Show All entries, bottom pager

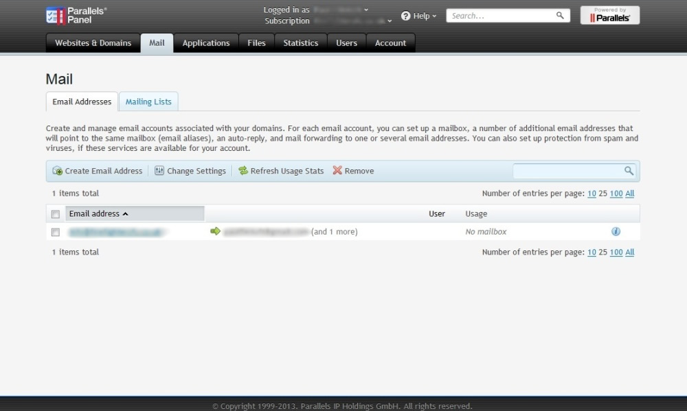[x=629, y=252]
